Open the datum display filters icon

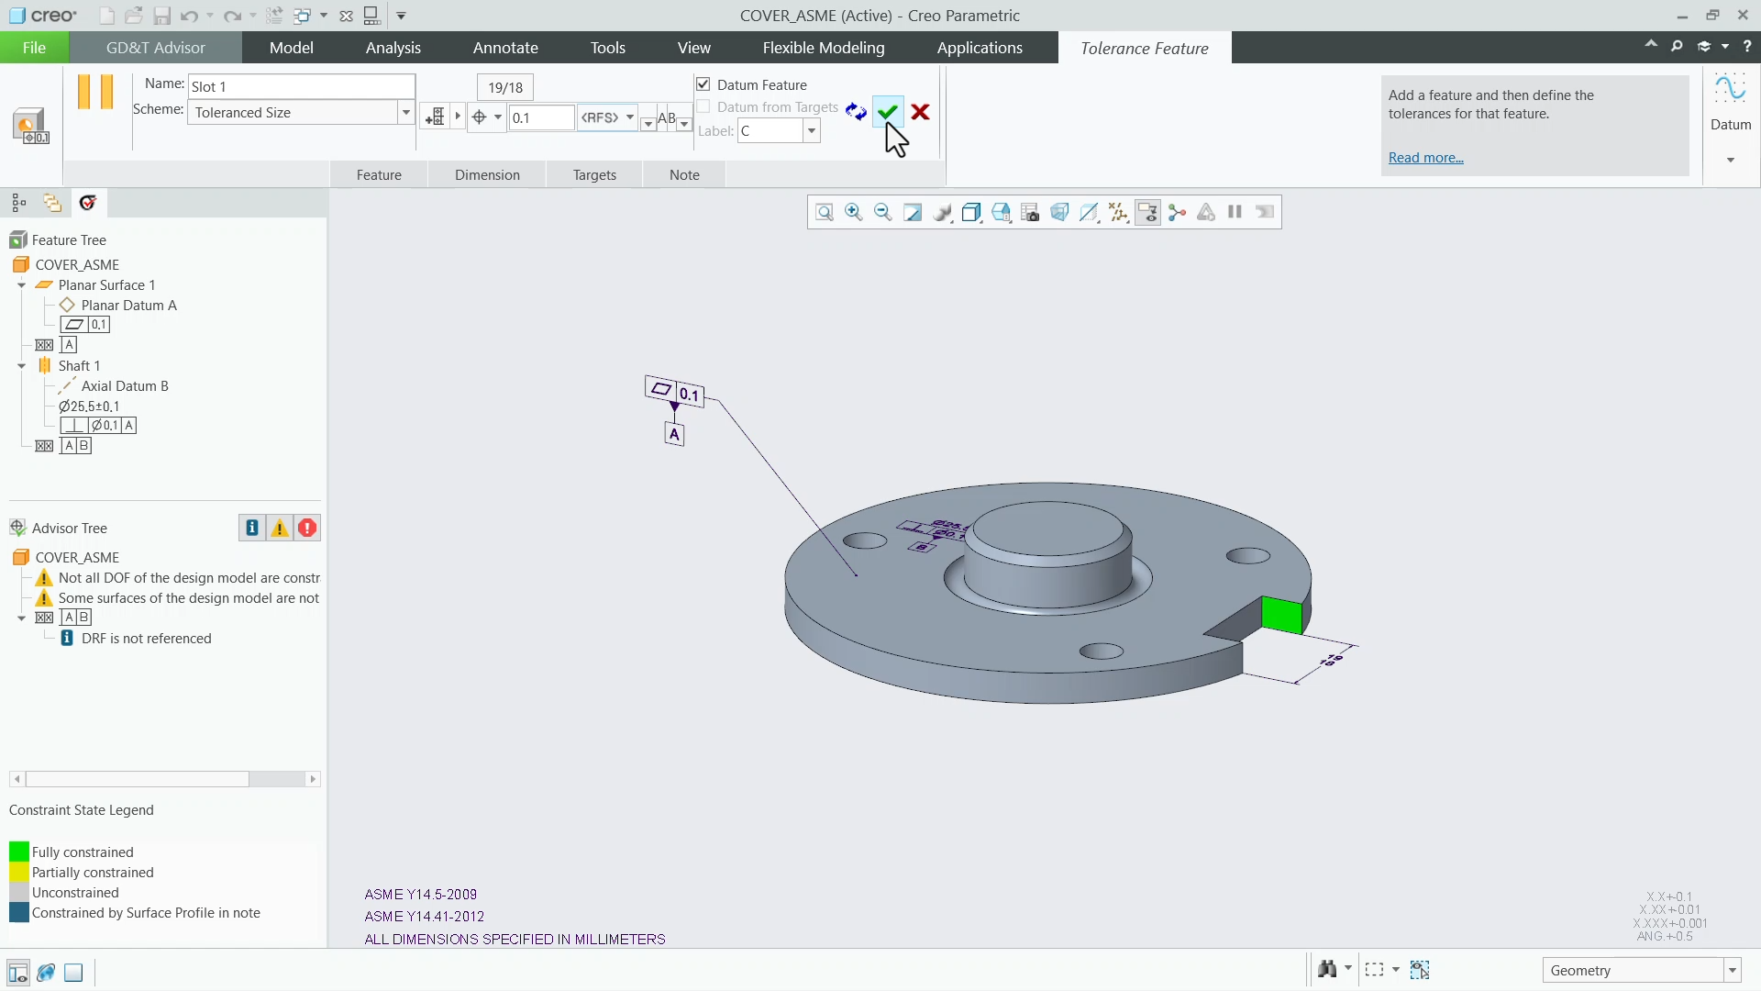click(1118, 213)
